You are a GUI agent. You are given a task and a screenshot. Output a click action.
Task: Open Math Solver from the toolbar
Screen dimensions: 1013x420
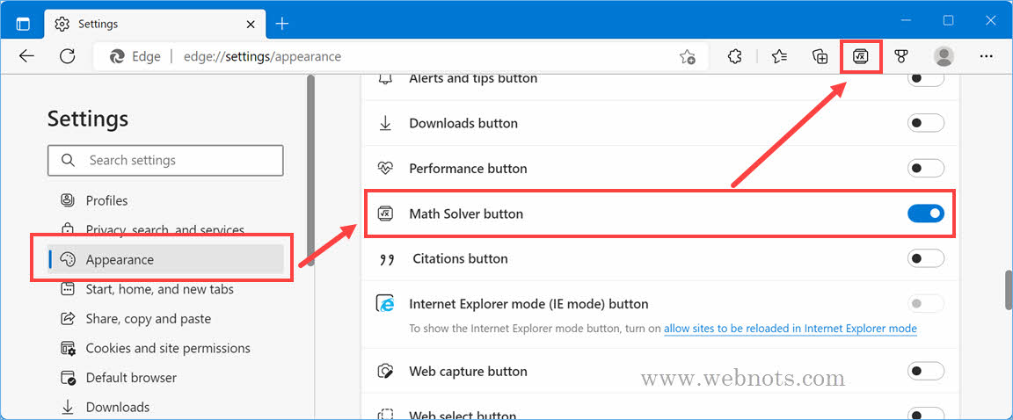pos(860,56)
